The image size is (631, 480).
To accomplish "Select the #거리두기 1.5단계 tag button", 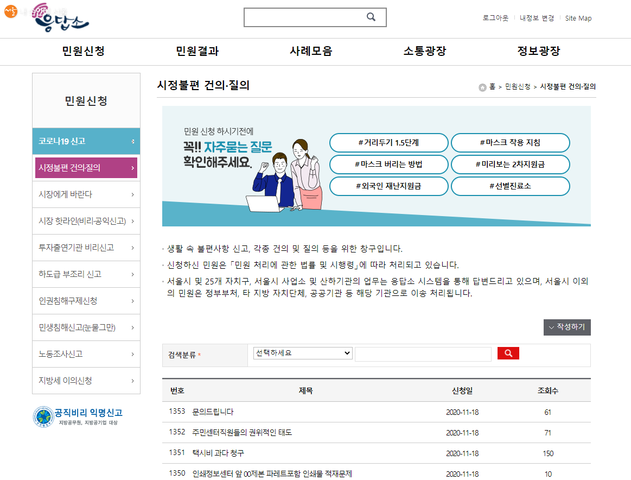I will [388, 143].
